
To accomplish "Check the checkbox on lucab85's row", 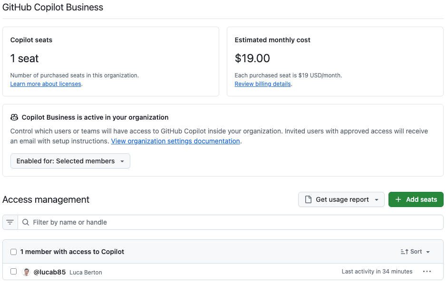I will (13, 271).
